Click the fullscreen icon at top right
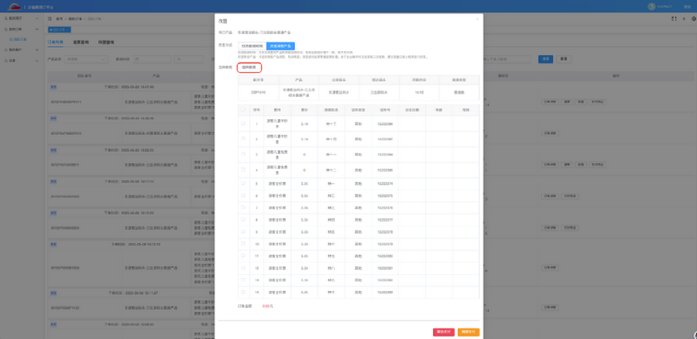 coord(674,19)
